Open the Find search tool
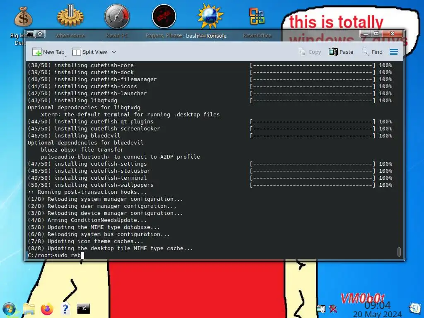Image resolution: width=424 pixels, height=318 pixels. click(372, 52)
